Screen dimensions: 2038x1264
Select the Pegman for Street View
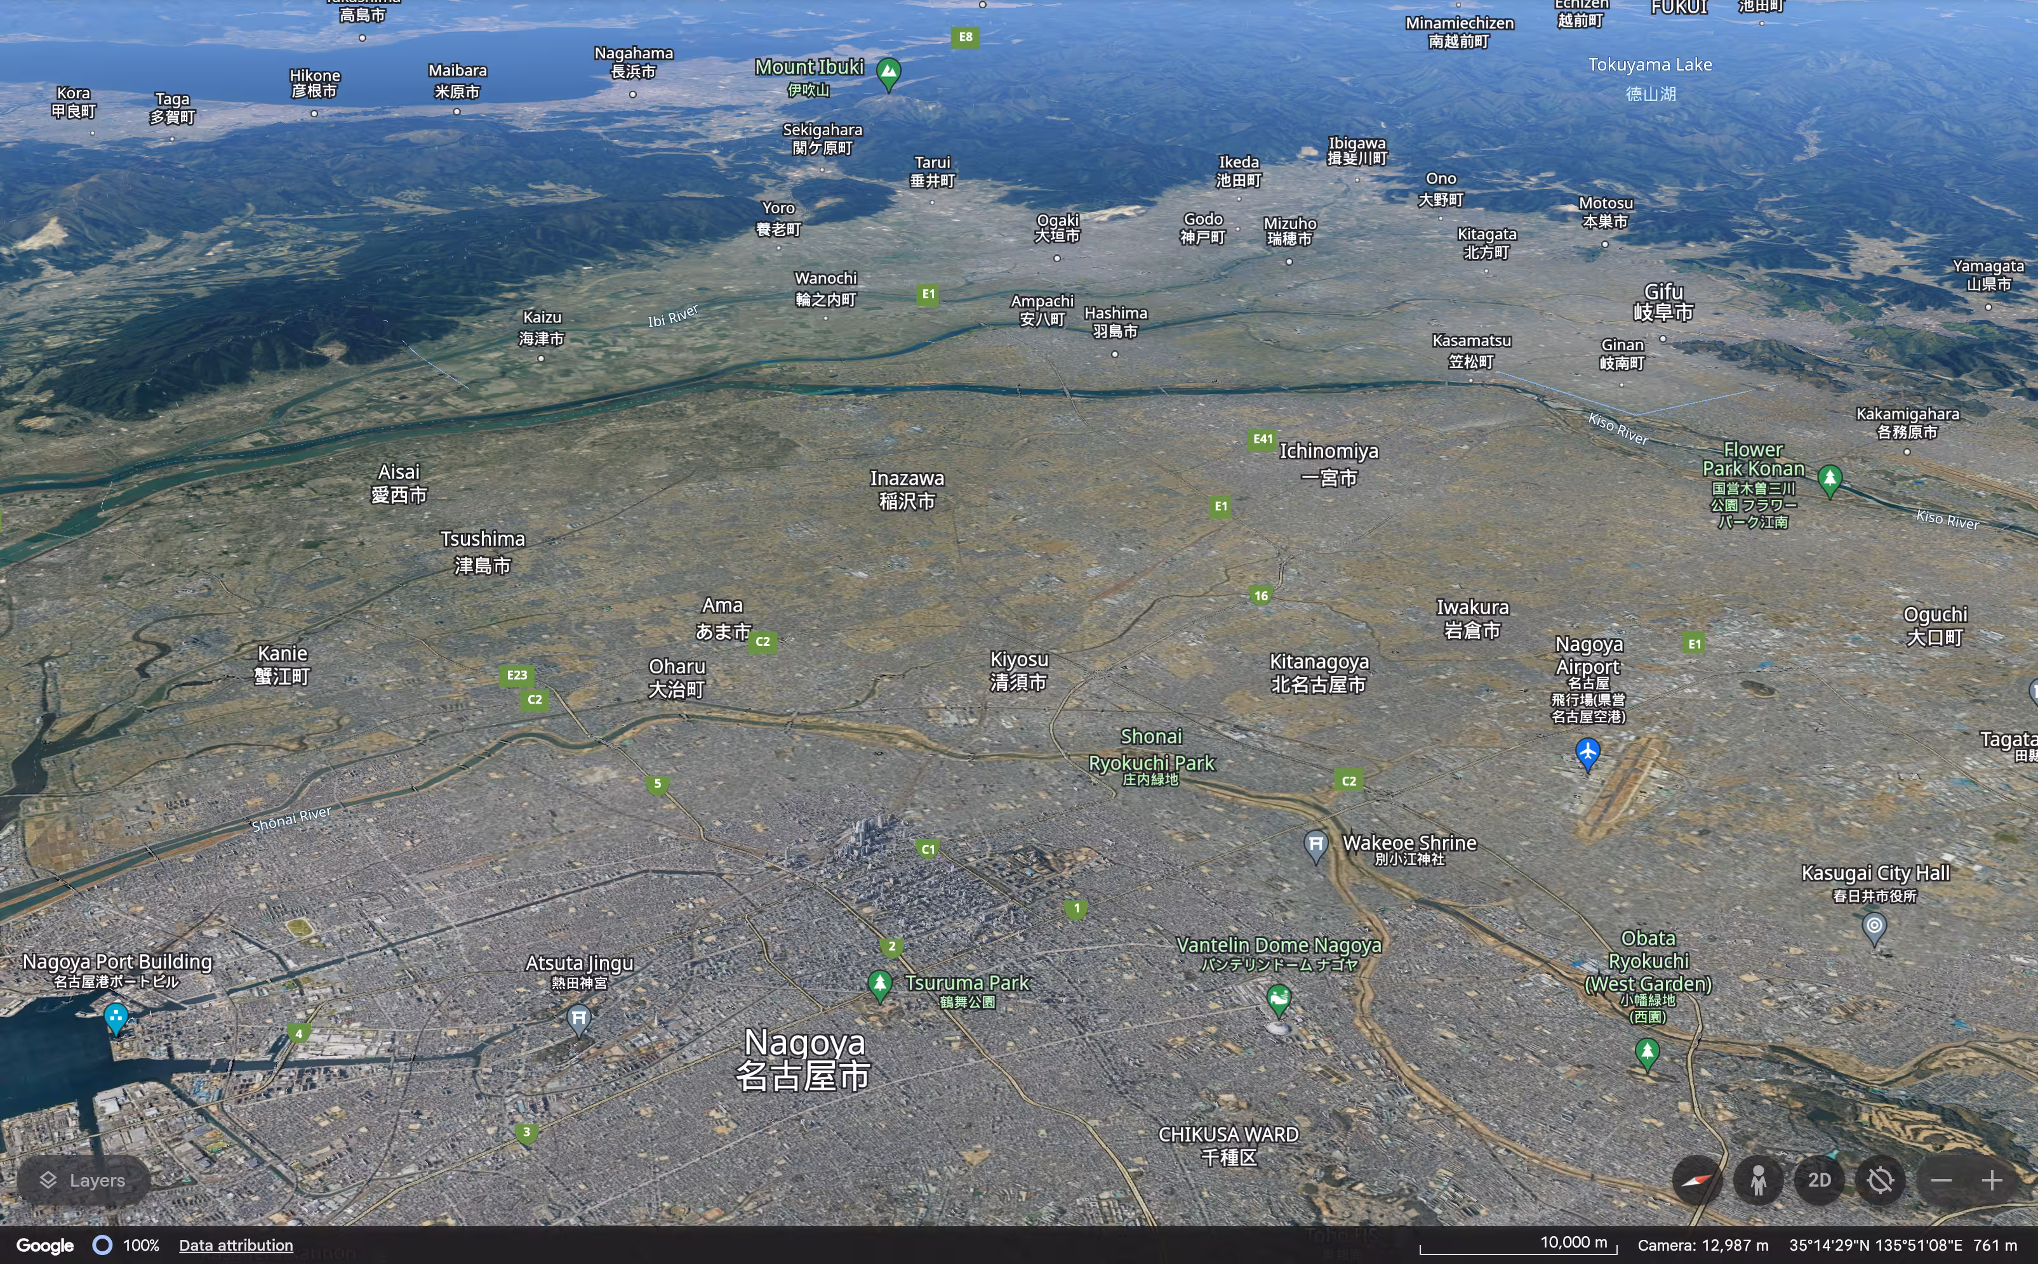coord(1758,1180)
